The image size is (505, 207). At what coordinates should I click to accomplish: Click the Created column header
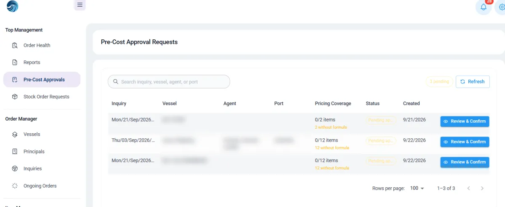(x=411, y=103)
